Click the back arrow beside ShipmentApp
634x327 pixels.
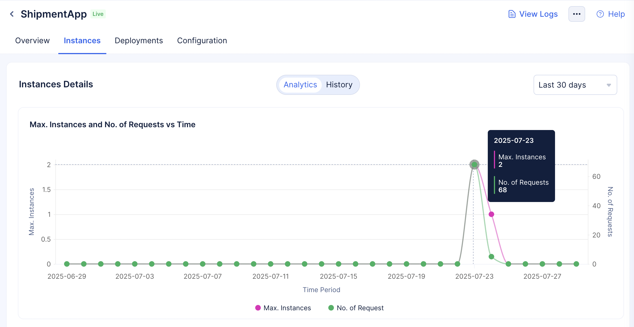click(x=12, y=14)
